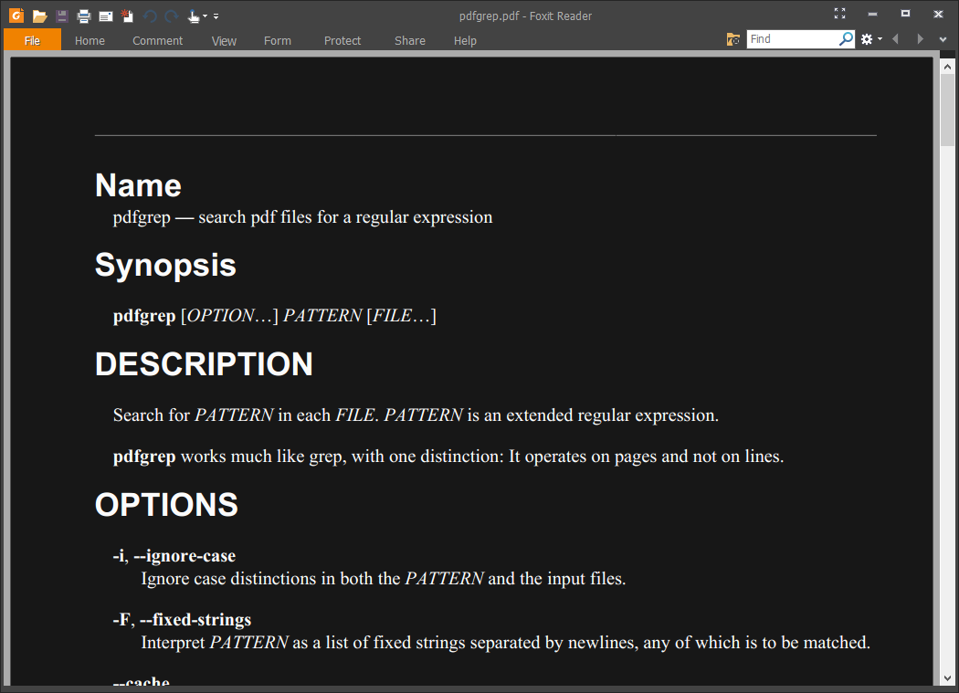Click the 'Synopsis' heading
This screenshot has width=959, height=693.
[x=165, y=266]
